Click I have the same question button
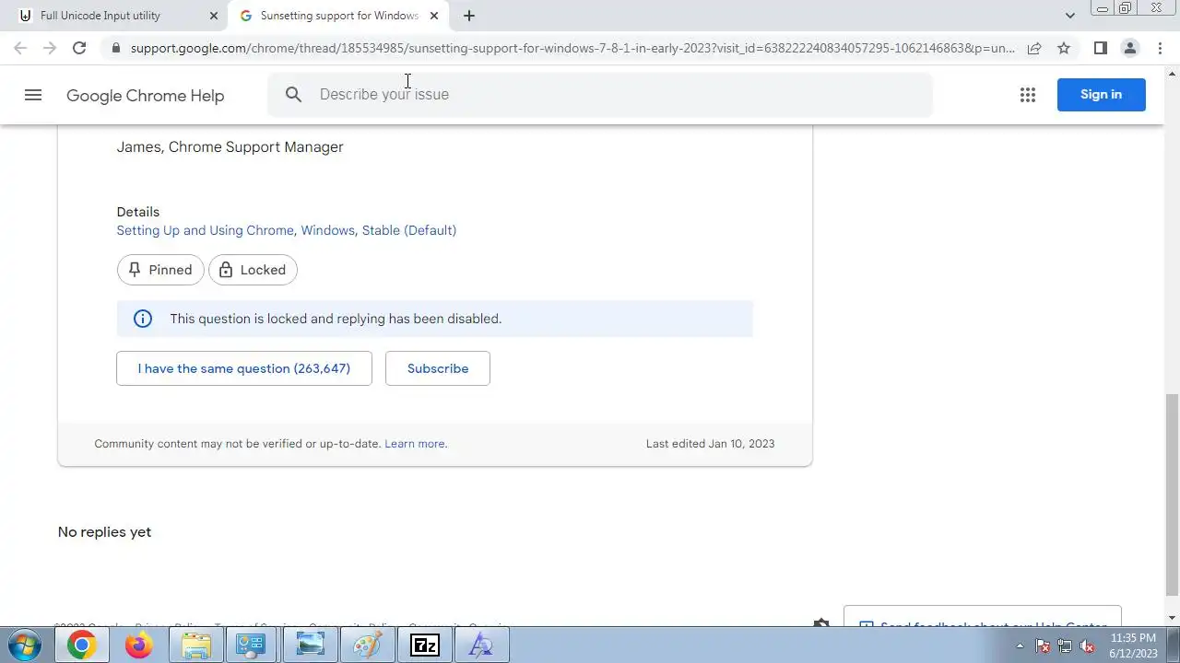Image resolution: width=1180 pixels, height=663 pixels. pyautogui.click(x=244, y=368)
